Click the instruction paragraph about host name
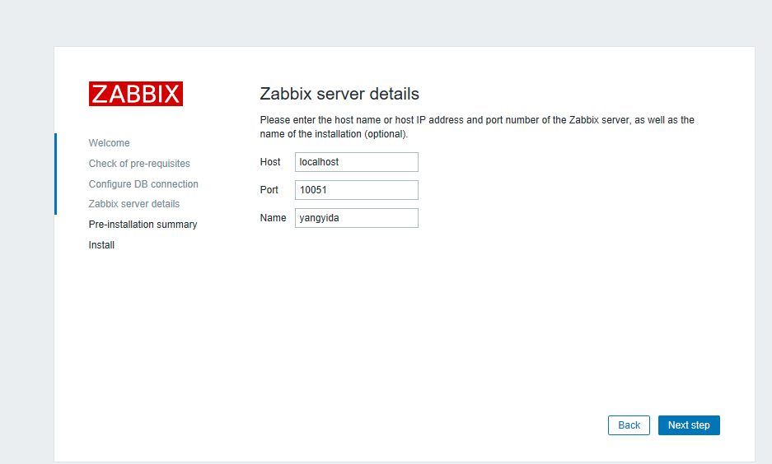The image size is (772, 464). coord(477,127)
